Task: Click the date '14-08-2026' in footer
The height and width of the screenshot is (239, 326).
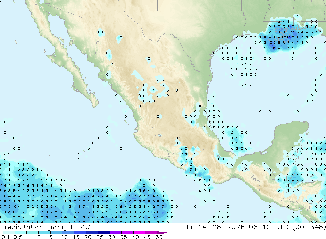Action: click(221, 227)
